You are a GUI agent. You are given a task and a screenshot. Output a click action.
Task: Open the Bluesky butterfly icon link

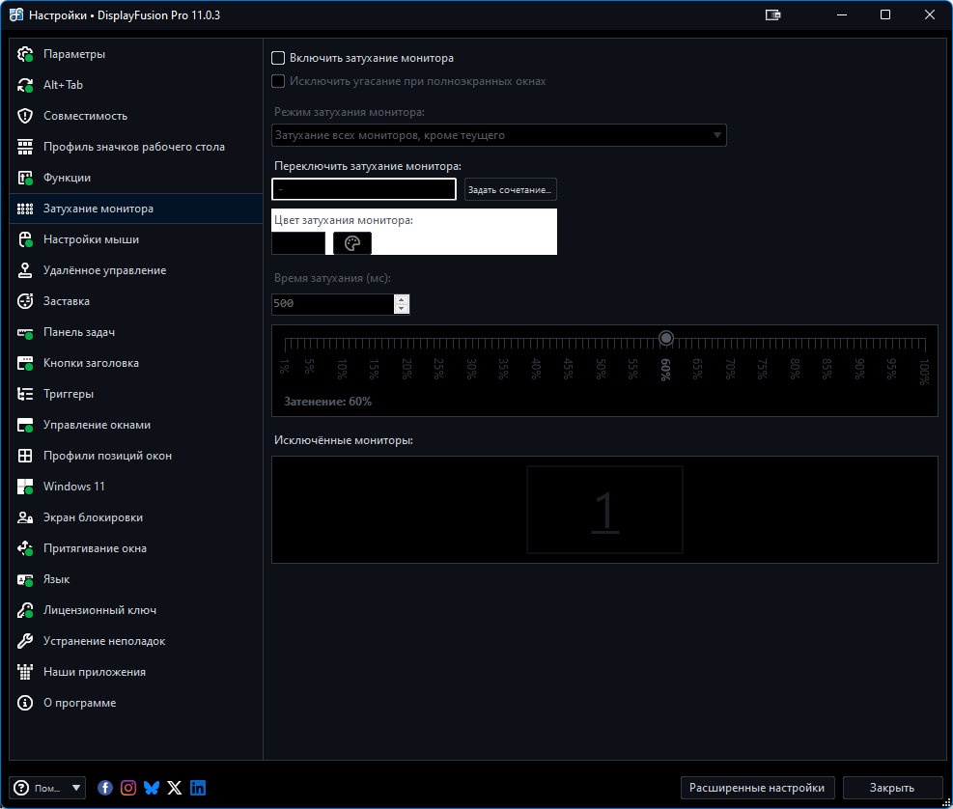(x=152, y=788)
